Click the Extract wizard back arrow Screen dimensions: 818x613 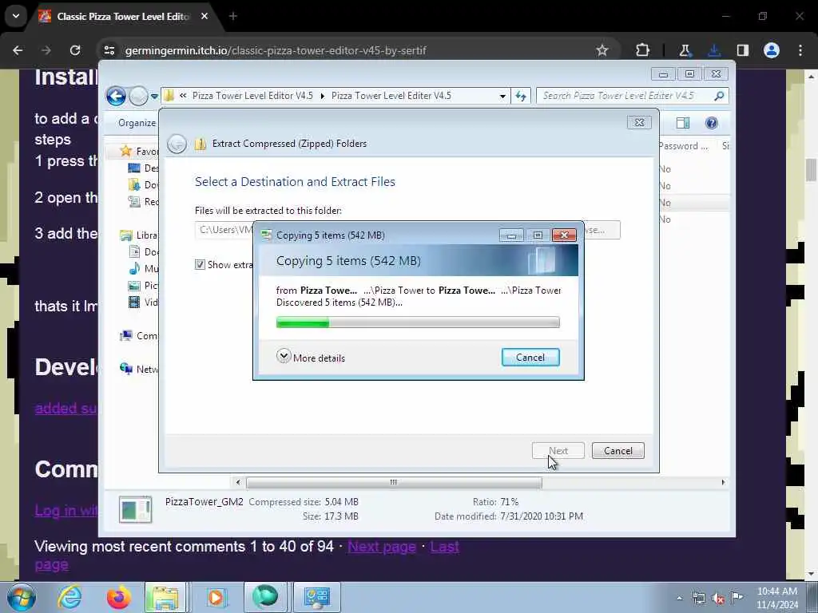point(177,144)
